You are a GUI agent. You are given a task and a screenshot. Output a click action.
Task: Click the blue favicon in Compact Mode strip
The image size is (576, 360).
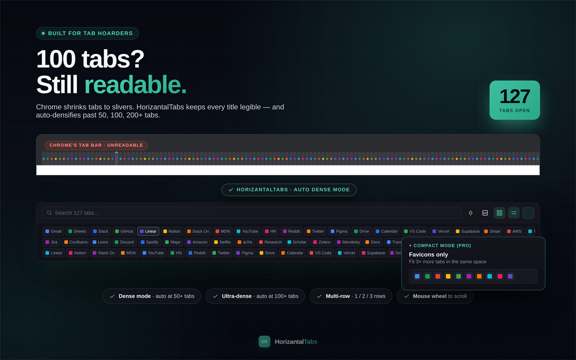pos(417,276)
